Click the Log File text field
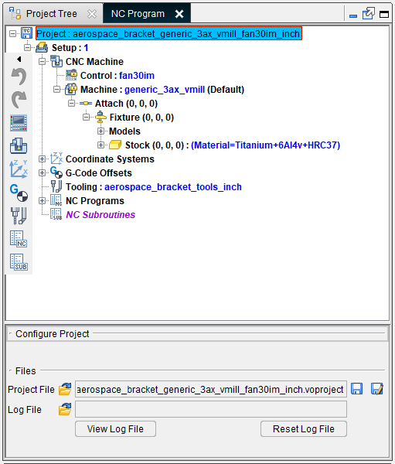This screenshot has height=464, width=395. (x=211, y=409)
